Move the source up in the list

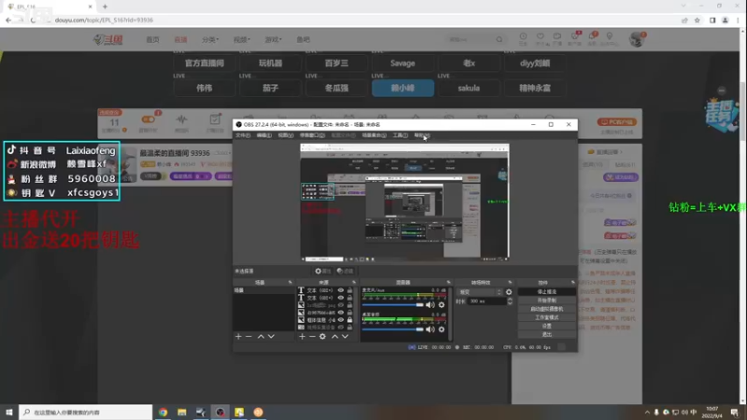335,337
